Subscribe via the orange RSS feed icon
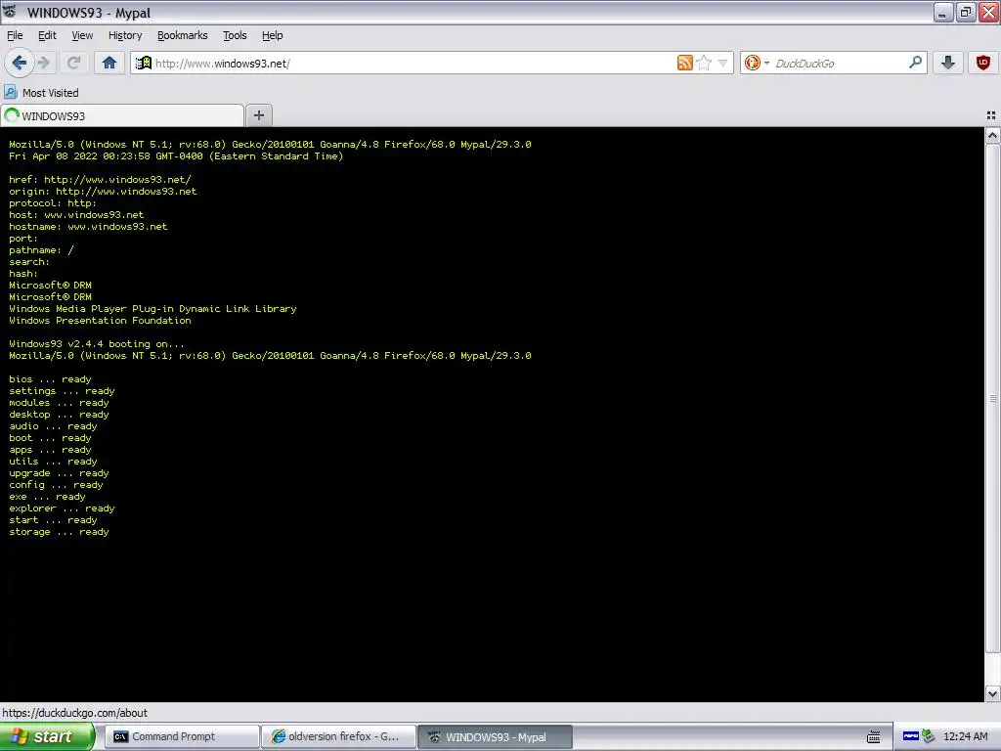The image size is (1001, 751). point(685,63)
